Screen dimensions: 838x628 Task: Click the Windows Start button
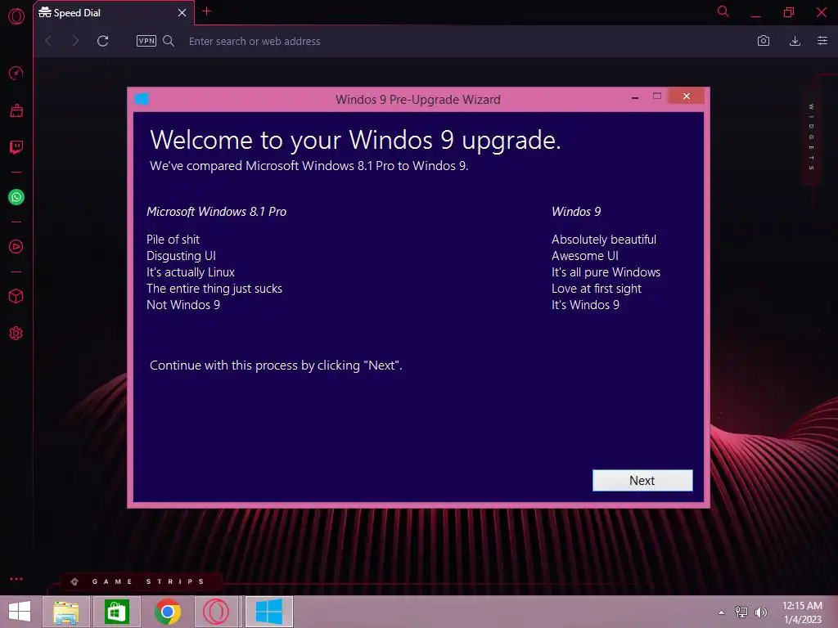point(20,612)
